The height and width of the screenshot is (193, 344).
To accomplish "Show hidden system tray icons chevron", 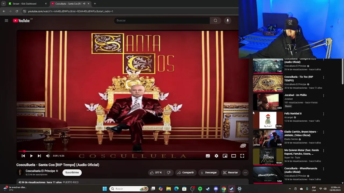I will pos(290,189).
